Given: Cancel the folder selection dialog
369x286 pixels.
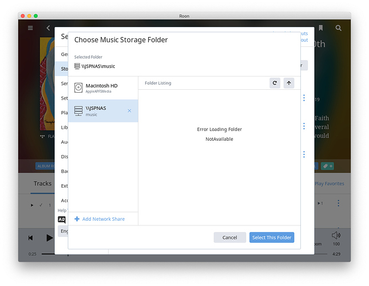Looking at the screenshot, I should [x=229, y=237].
